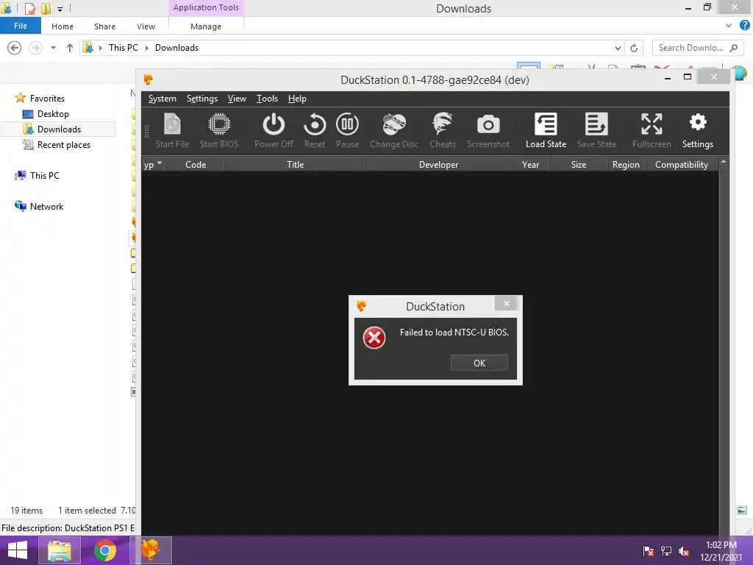Switch to the Share ribbon tab
This screenshot has width=753, height=565.
click(x=104, y=26)
